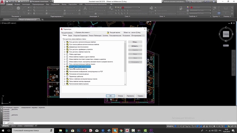Click the command line wrench settings icon

coord(1,112)
